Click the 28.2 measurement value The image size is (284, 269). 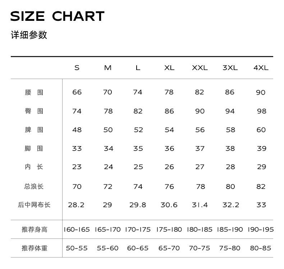tap(76, 205)
